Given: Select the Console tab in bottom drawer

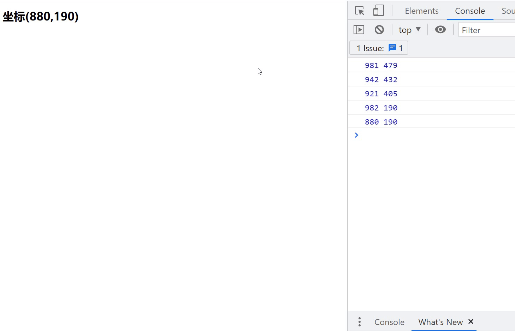Looking at the screenshot, I should click(389, 322).
